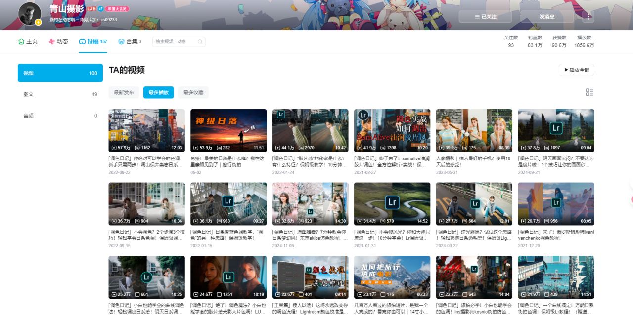Select the 图文 category in sidebar
Viewport: 633px width, 315px height.
(60, 94)
